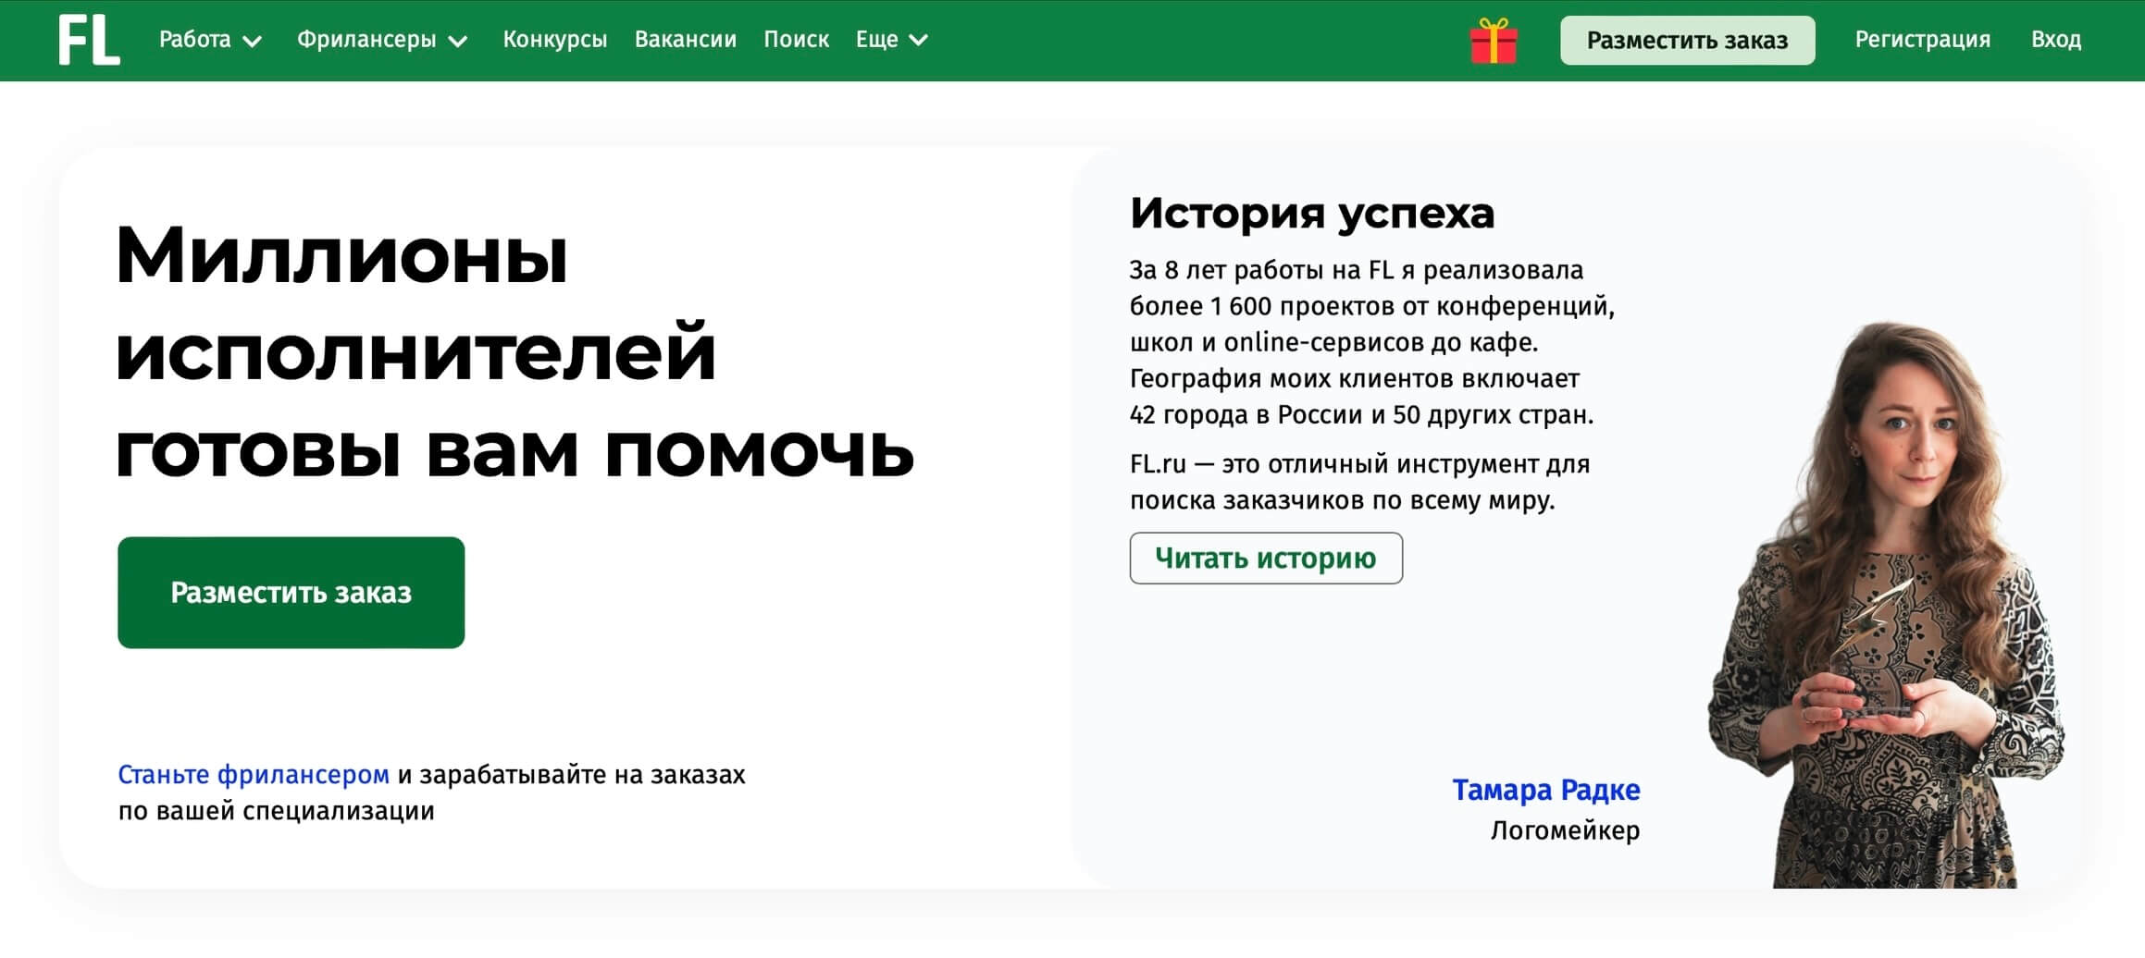This screenshot has width=2145, height=958.
Task: Click the Логомейкер caption text
Action: click(1566, 831)
